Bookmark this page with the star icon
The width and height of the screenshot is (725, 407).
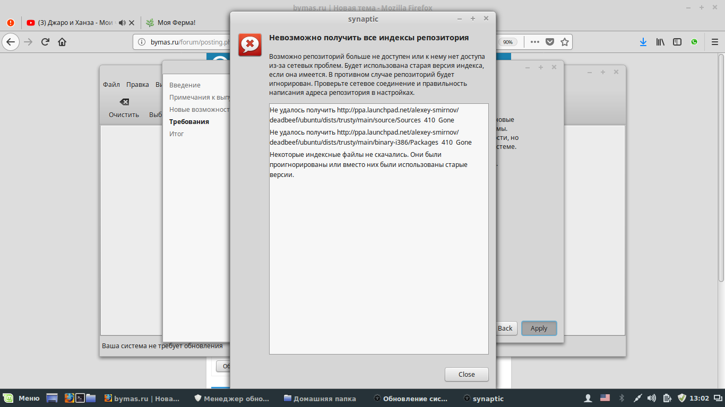pyautogui.click(x=565, y=42)
